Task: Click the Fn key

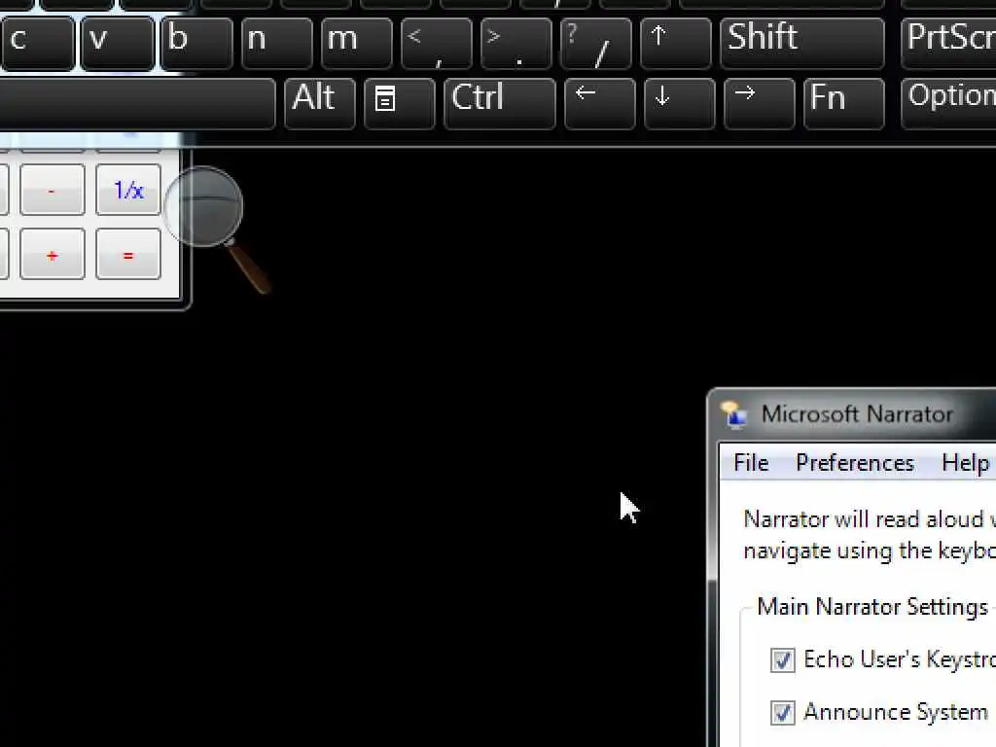Action: pyautogui.click(x=844, y=103)
